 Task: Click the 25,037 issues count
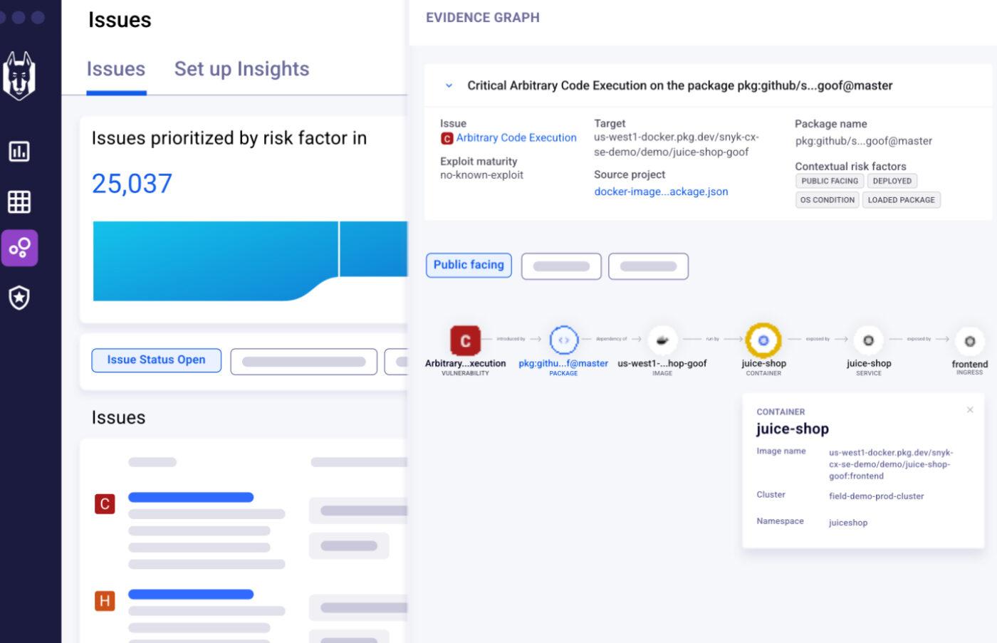coord(132,184)
